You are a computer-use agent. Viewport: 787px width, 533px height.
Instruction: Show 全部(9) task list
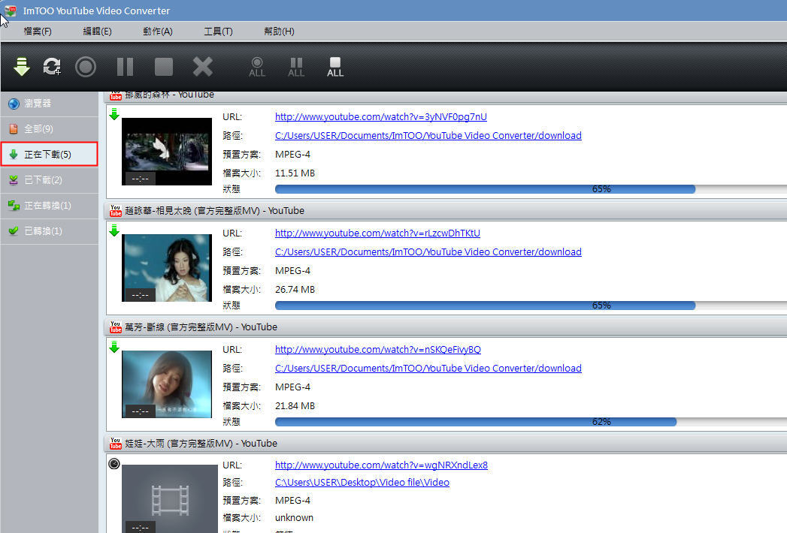(x=38, y=129)
